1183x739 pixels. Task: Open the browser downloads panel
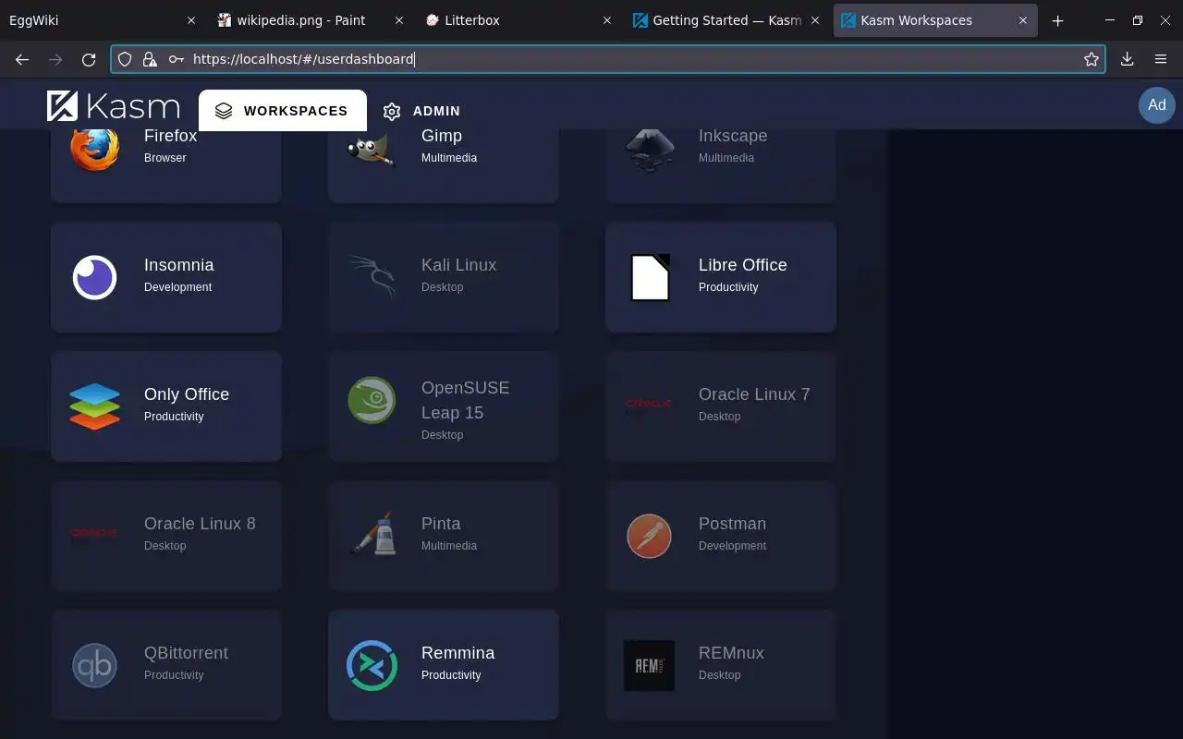(1127, 59)
